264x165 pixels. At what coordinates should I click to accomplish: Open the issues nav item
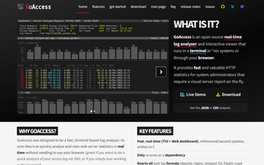click(x=210, y=7)
